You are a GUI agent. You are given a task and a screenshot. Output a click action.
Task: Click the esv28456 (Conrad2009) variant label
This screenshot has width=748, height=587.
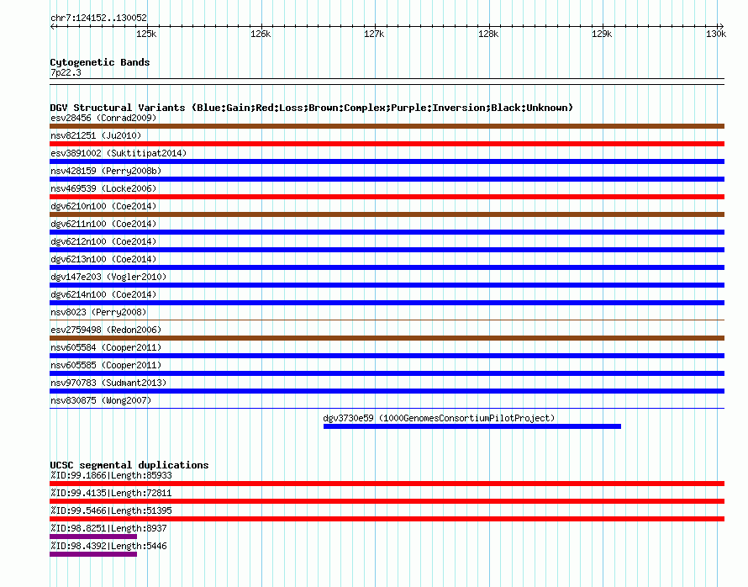pos(103,118)
